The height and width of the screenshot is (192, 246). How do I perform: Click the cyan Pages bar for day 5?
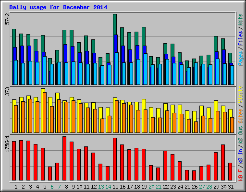click(x=45, y=71)
